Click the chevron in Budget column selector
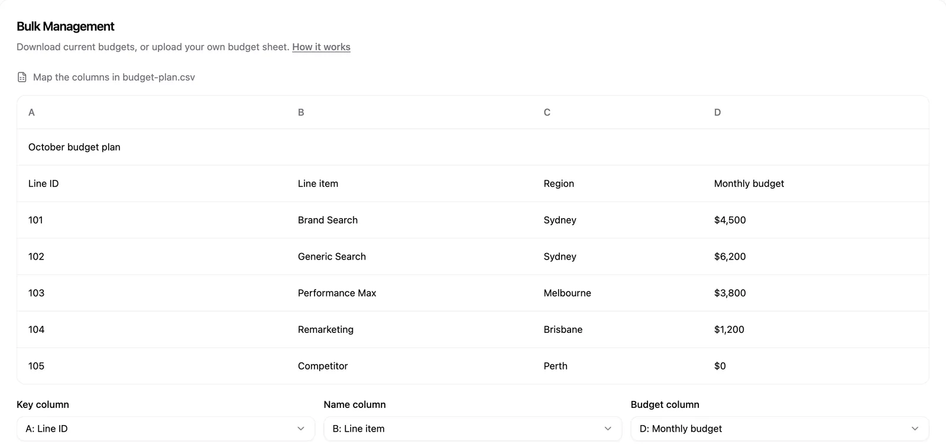 [x=915, y=429]
